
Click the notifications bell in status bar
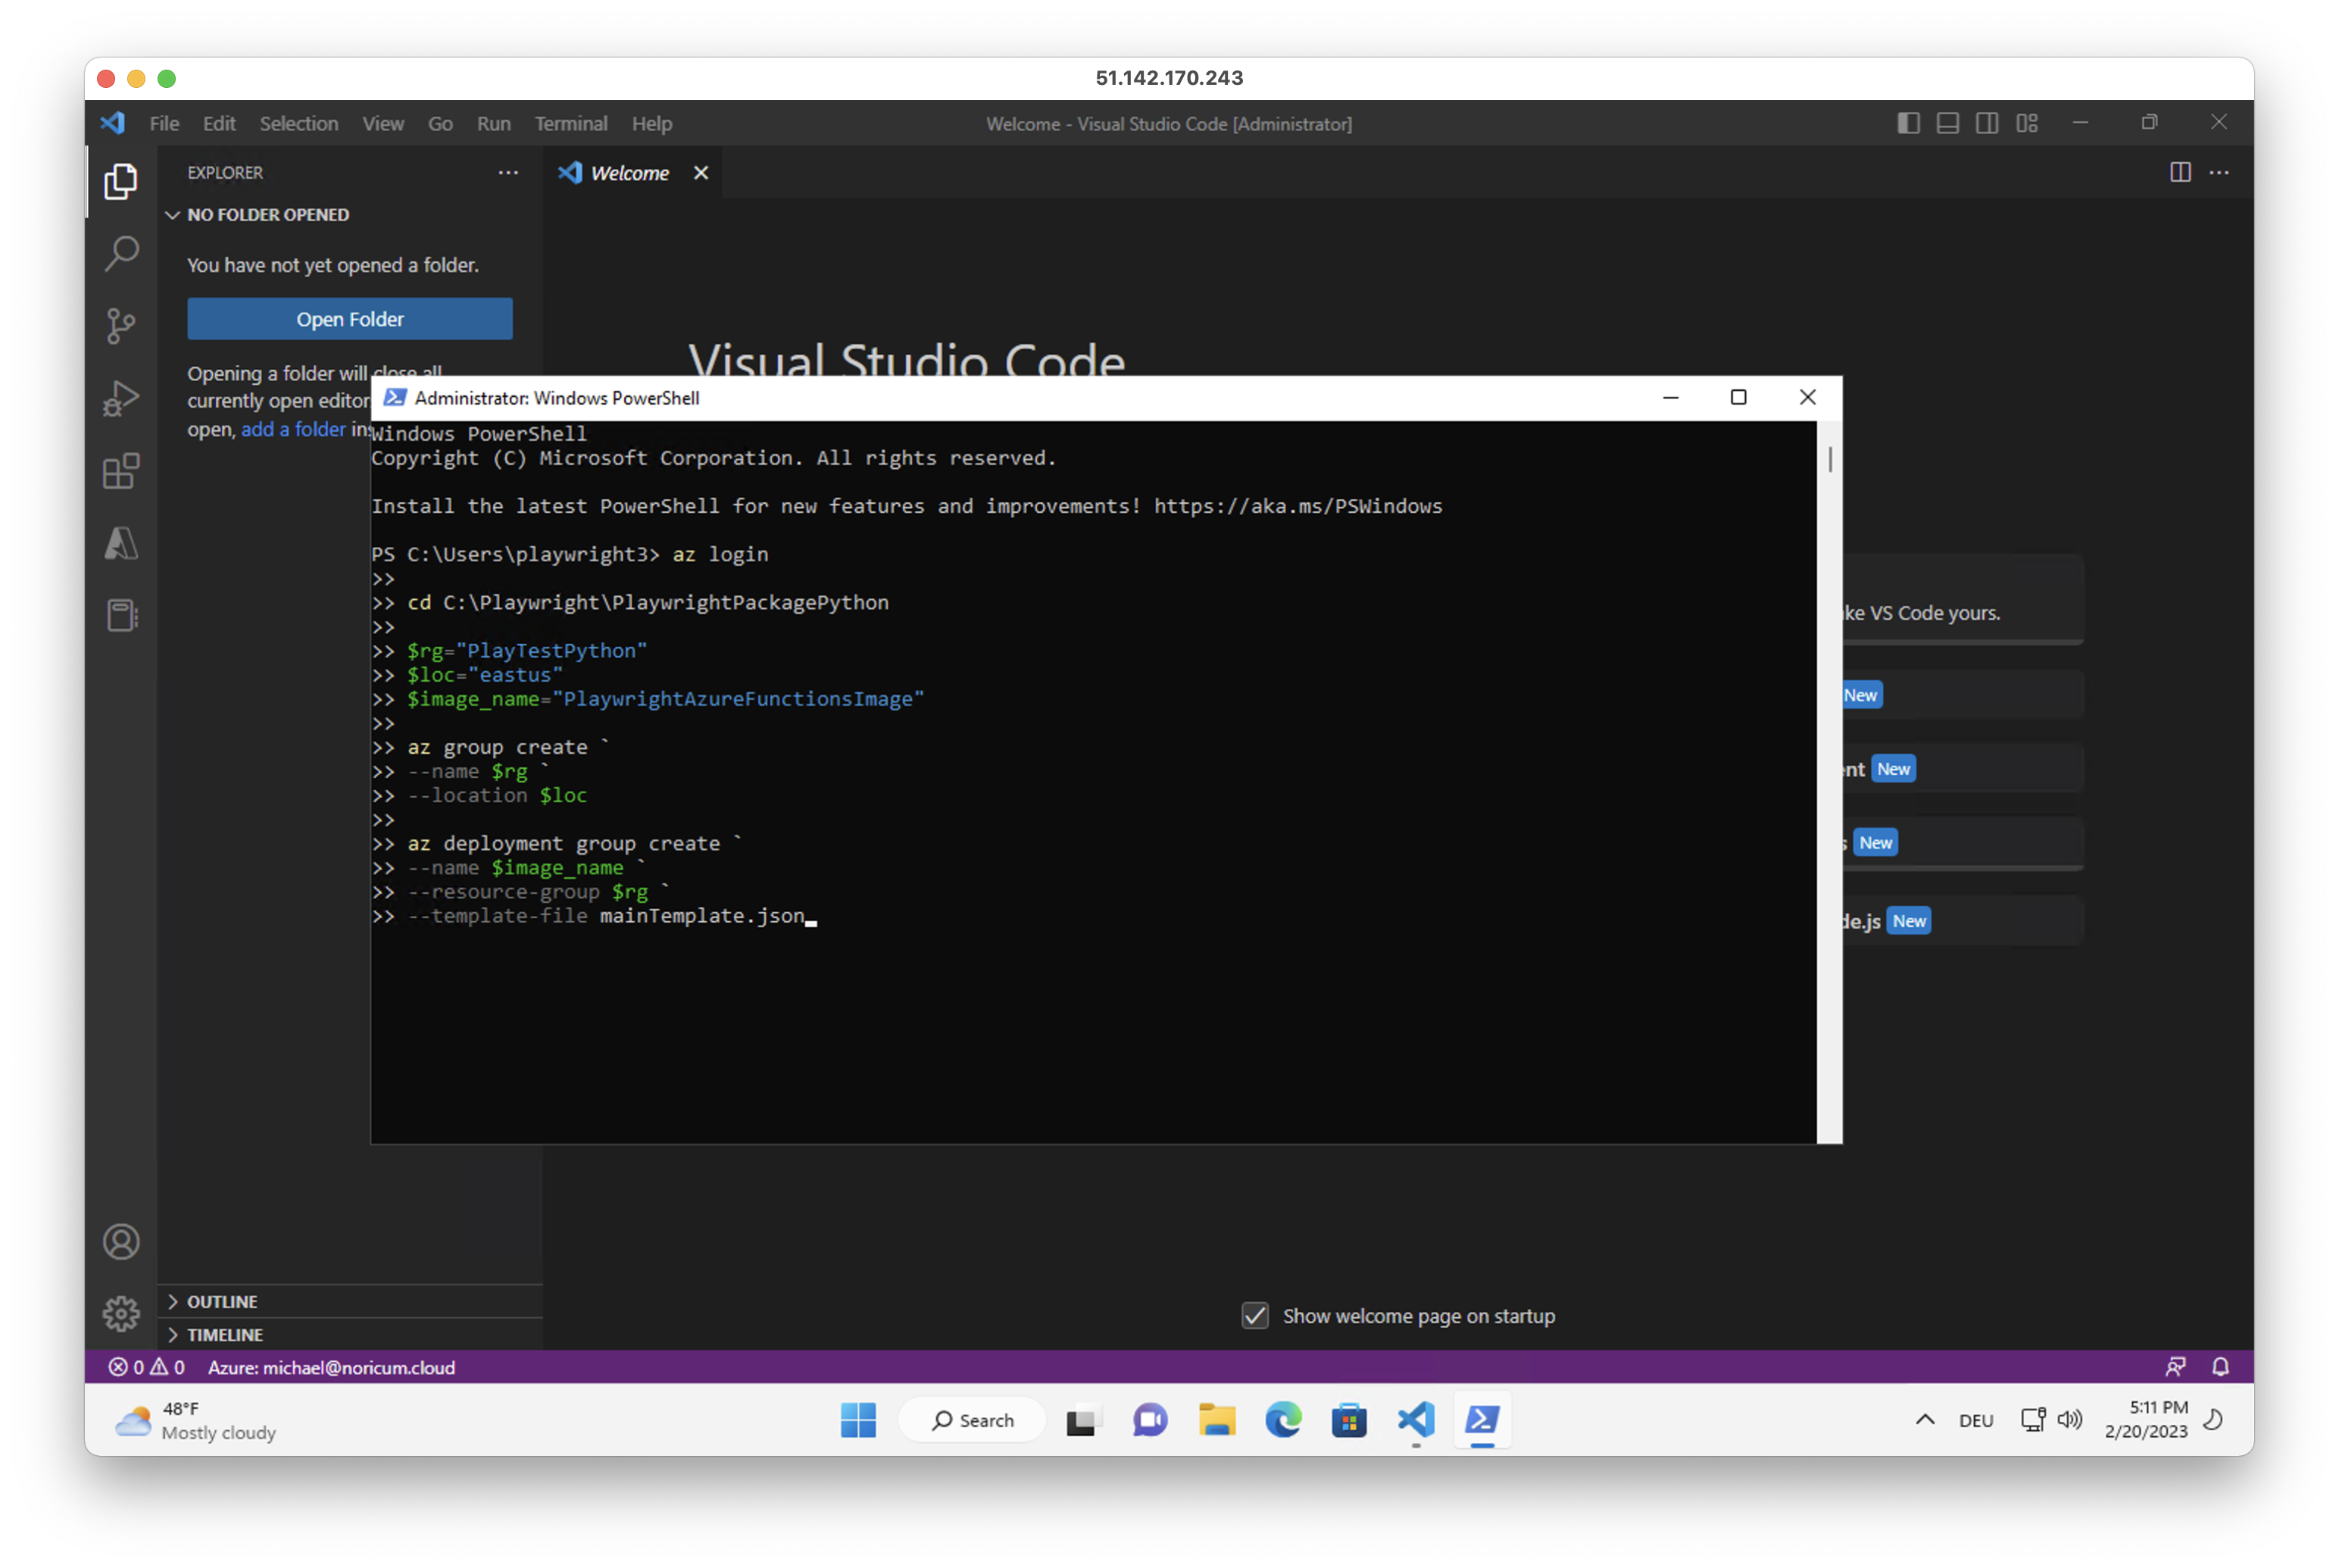2220,1367
